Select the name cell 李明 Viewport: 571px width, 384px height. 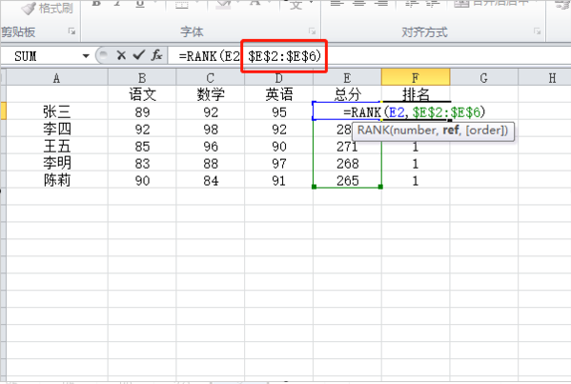tap(57, 163)
